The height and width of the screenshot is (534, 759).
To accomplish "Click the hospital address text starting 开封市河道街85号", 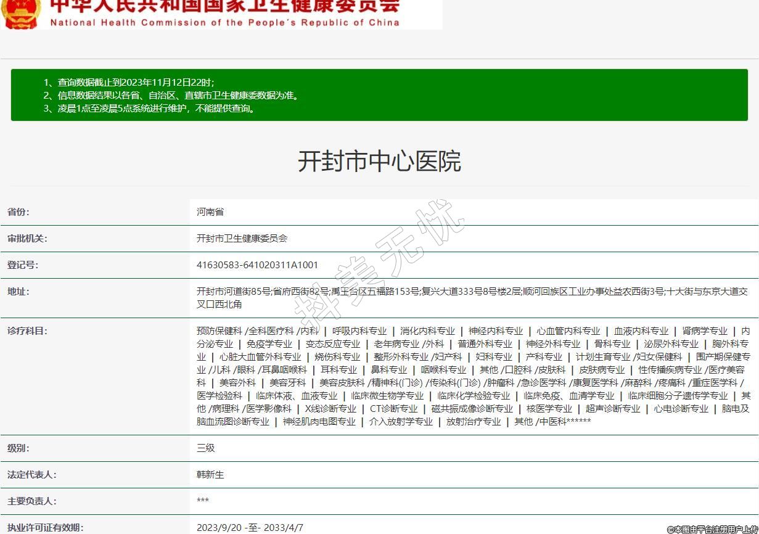I will click(472, 298).
